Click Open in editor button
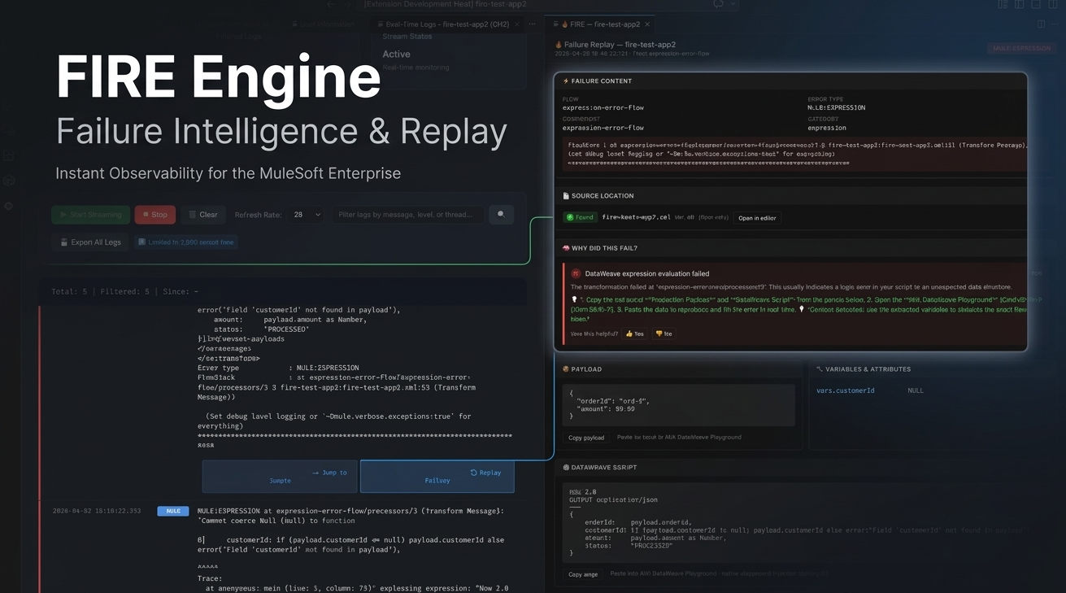This screenshot has width=1066, height=593. coord(757,218)
